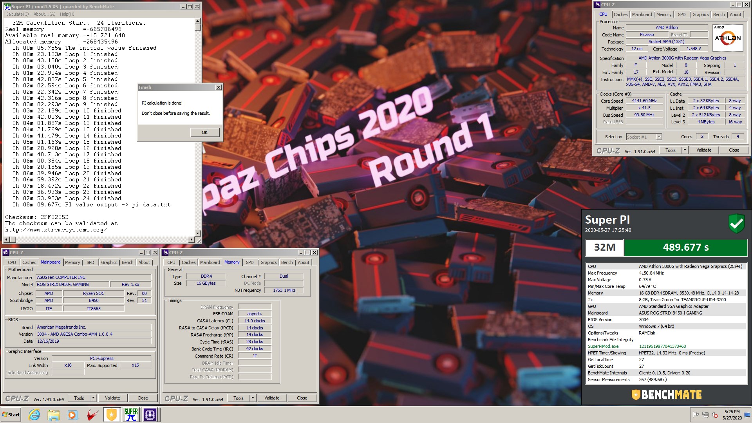Viewport: 752px width, 423px height.
Task: Open Memory tab in CPU-Z Mainboard window
Action: (72, 262)
